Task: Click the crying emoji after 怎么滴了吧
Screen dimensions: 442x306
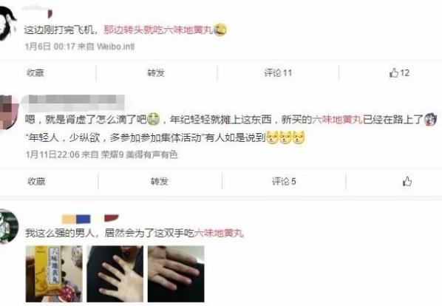Action: pyautogui.click(x=153, y=120)
